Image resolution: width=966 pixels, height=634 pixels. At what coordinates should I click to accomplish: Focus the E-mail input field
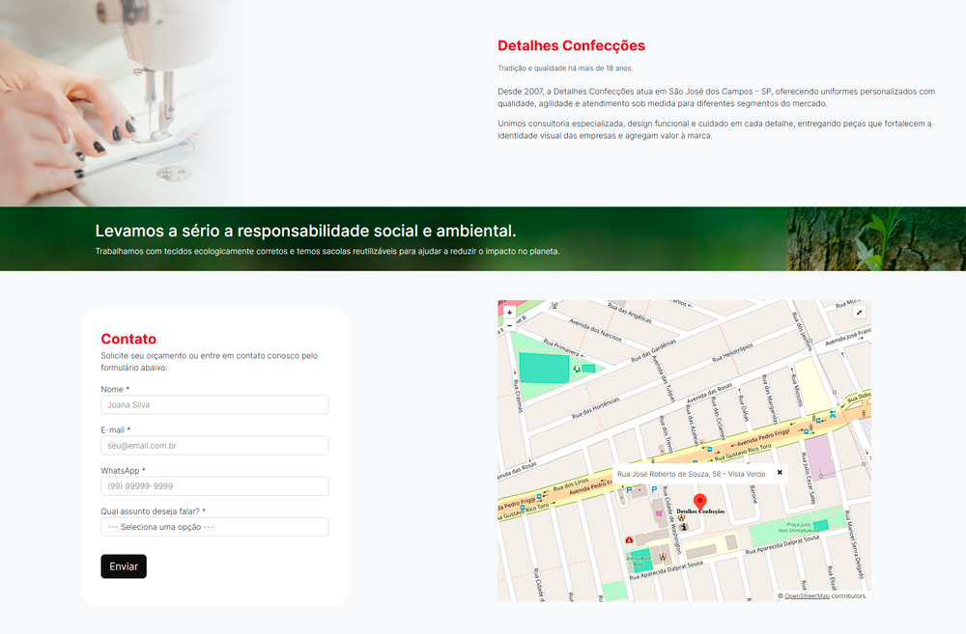(x=214, y=446)
